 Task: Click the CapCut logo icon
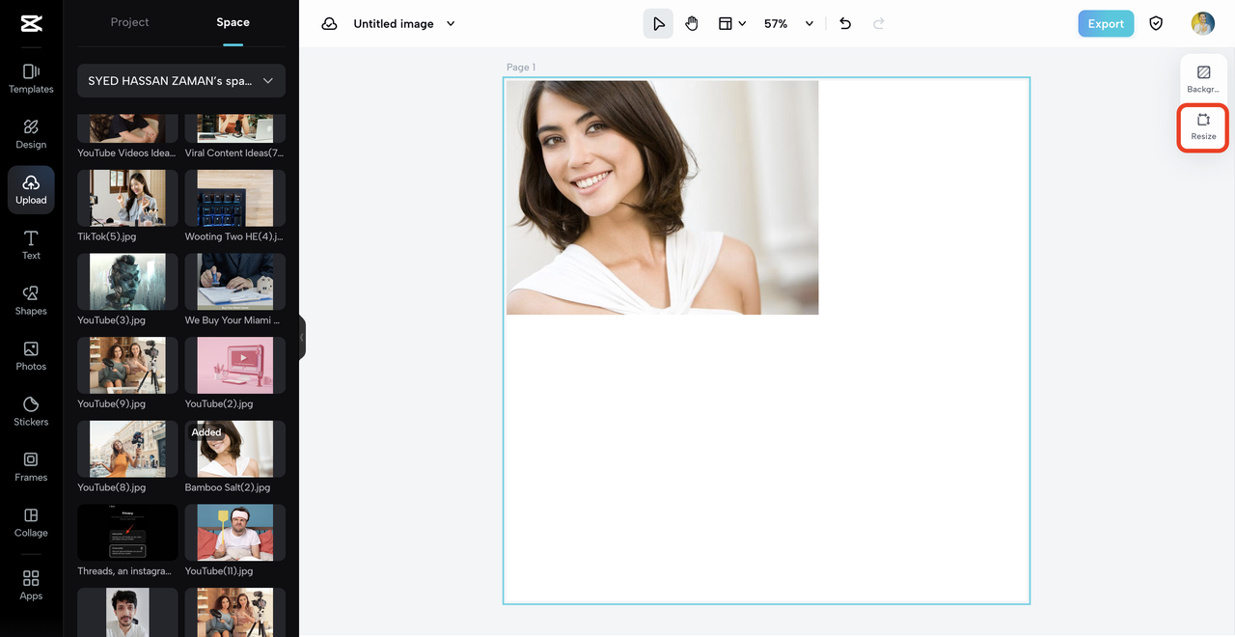[31, 24]
